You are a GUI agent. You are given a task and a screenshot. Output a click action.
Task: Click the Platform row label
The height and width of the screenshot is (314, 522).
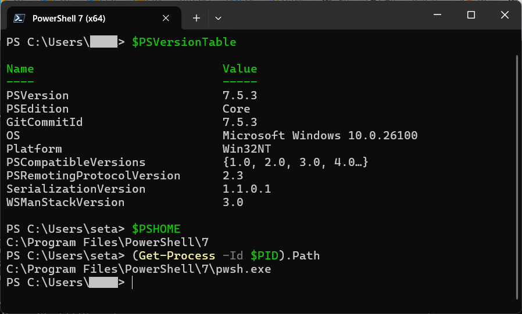[x=34, y=149]
